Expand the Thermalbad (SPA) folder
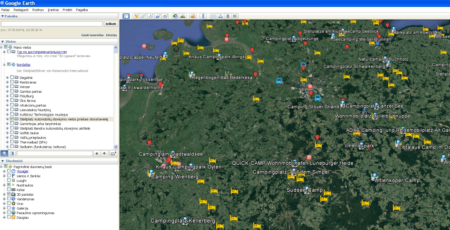This screenshot has width=450, height=230. pos(7,142)
